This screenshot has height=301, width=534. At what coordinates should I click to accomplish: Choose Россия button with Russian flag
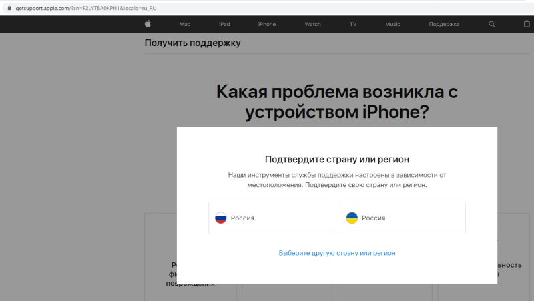(x=272, y=218)
